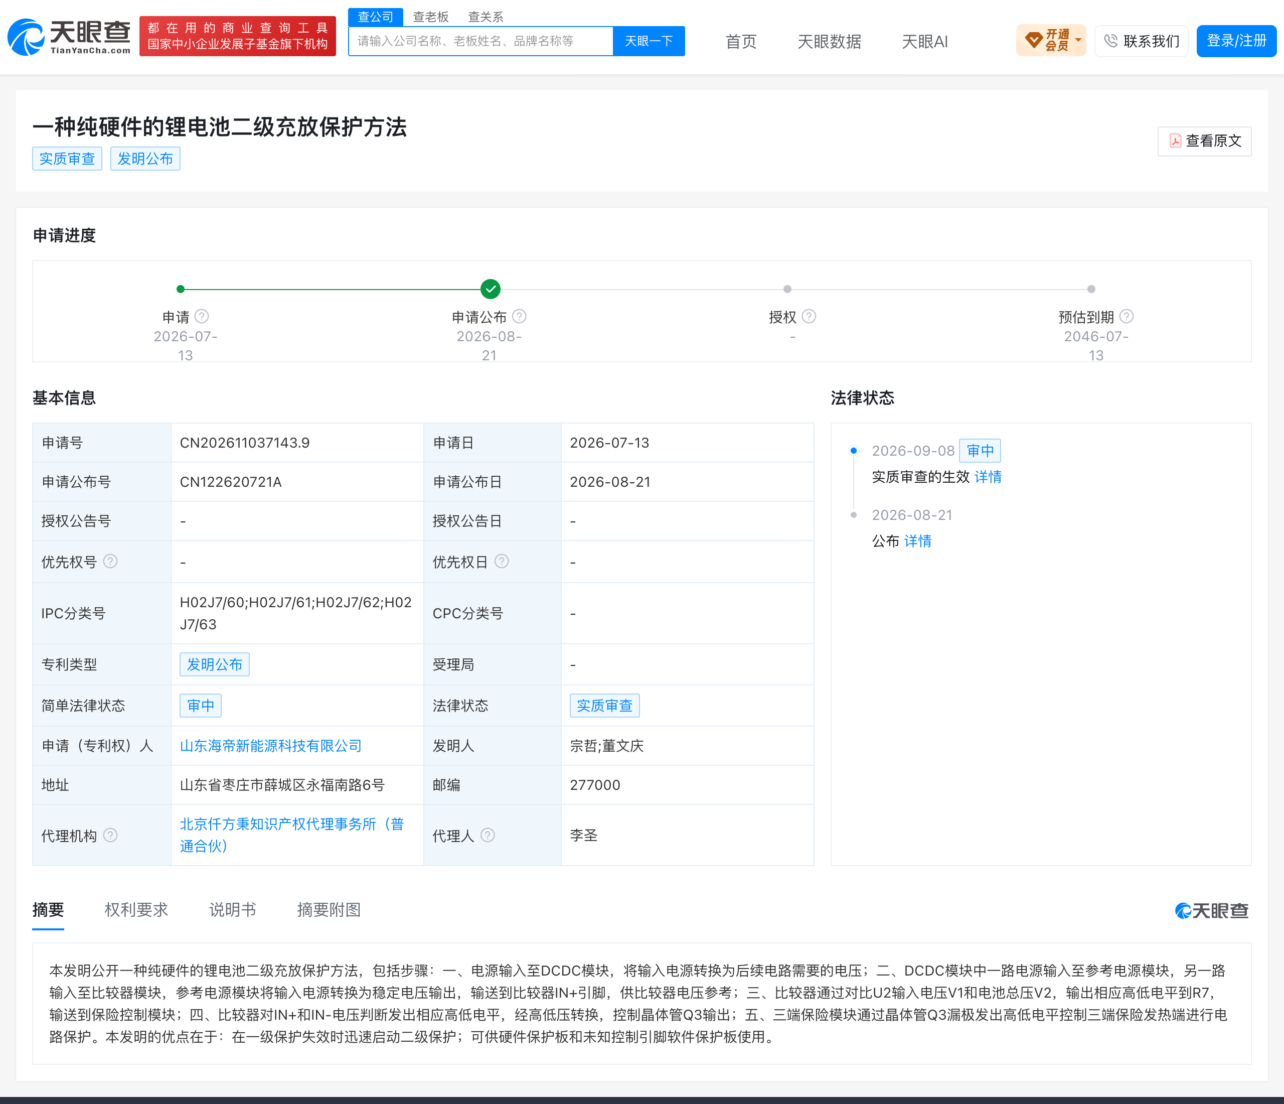Open the 权利要求 tab
The width and height of the screenshot is (1284, 1104).
[x=136, y=909]
